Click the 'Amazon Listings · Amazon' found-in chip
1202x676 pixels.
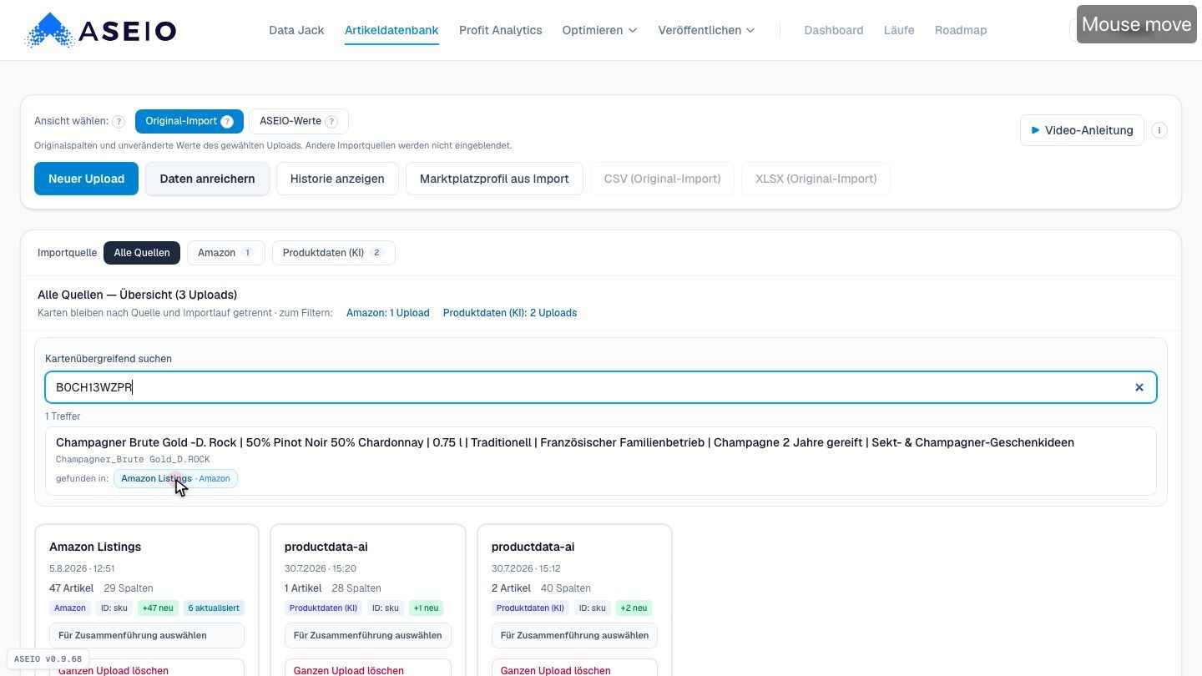175,479
